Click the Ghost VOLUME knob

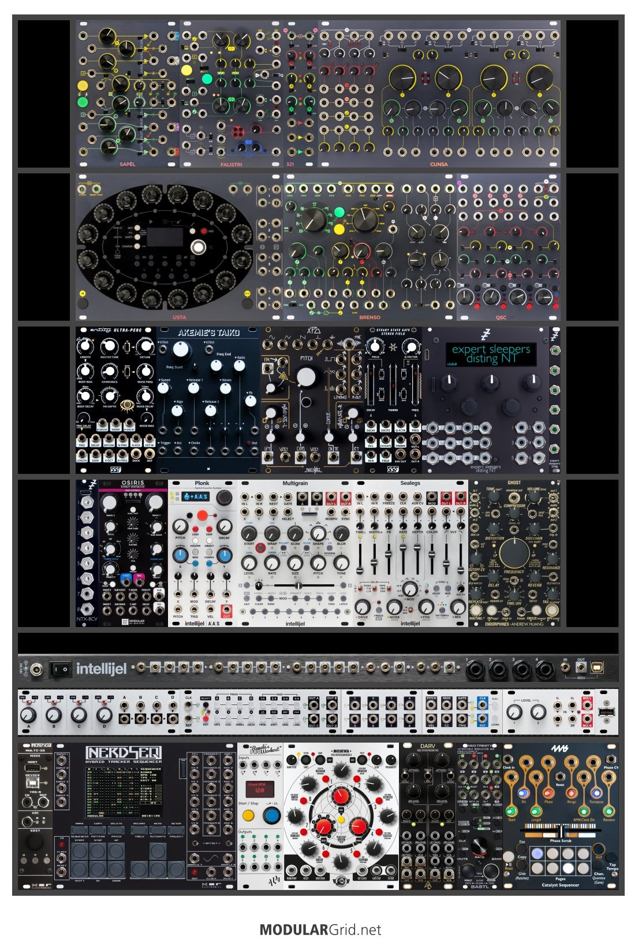(533, 497)
